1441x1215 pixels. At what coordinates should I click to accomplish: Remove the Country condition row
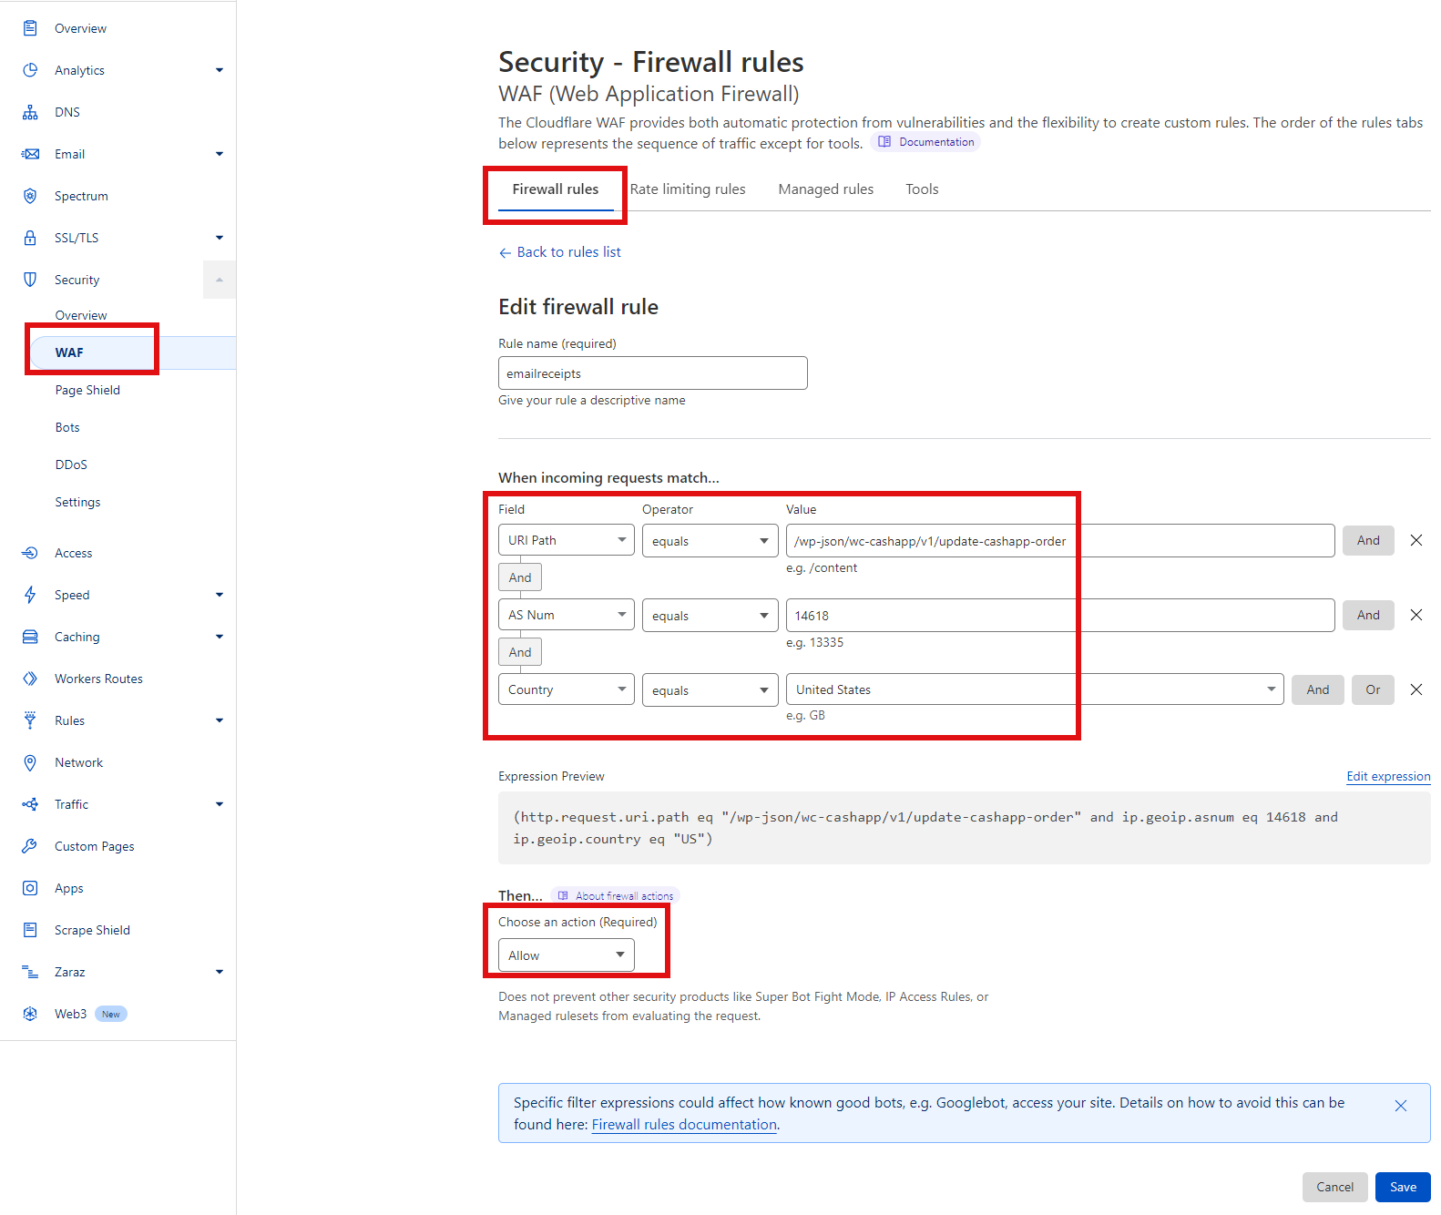[x=1416, y=689]
